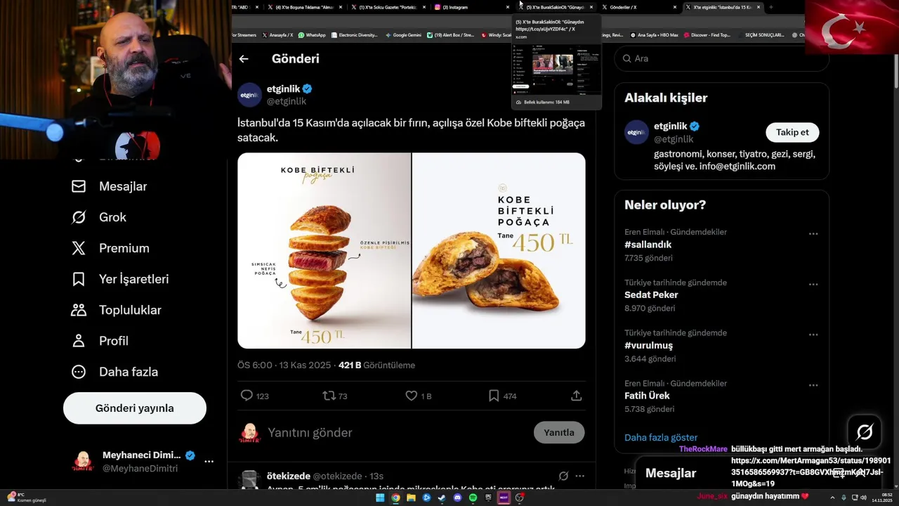The width and height of the screenshot is (899, 506).
Task: Open Mesajlar from the sidebar
Action: click(x=110, y=186)
